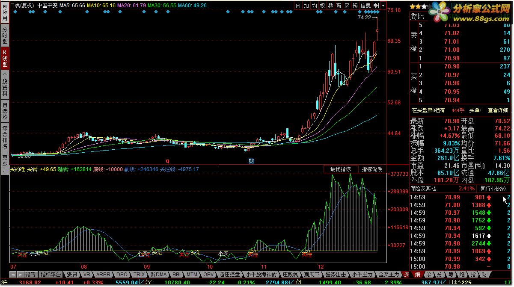Click the 查看详细 link
Viewport: 514px width, 287px height.
pos(498,110)
